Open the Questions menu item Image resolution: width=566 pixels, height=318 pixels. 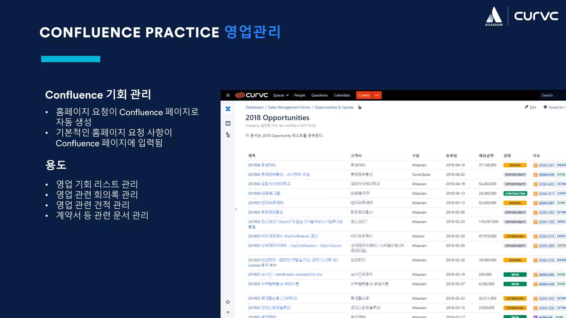(x=319, y=95)
